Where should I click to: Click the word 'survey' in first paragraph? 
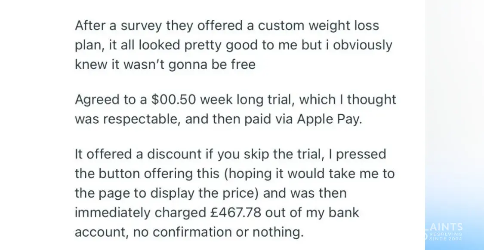(x=140, y=25)
